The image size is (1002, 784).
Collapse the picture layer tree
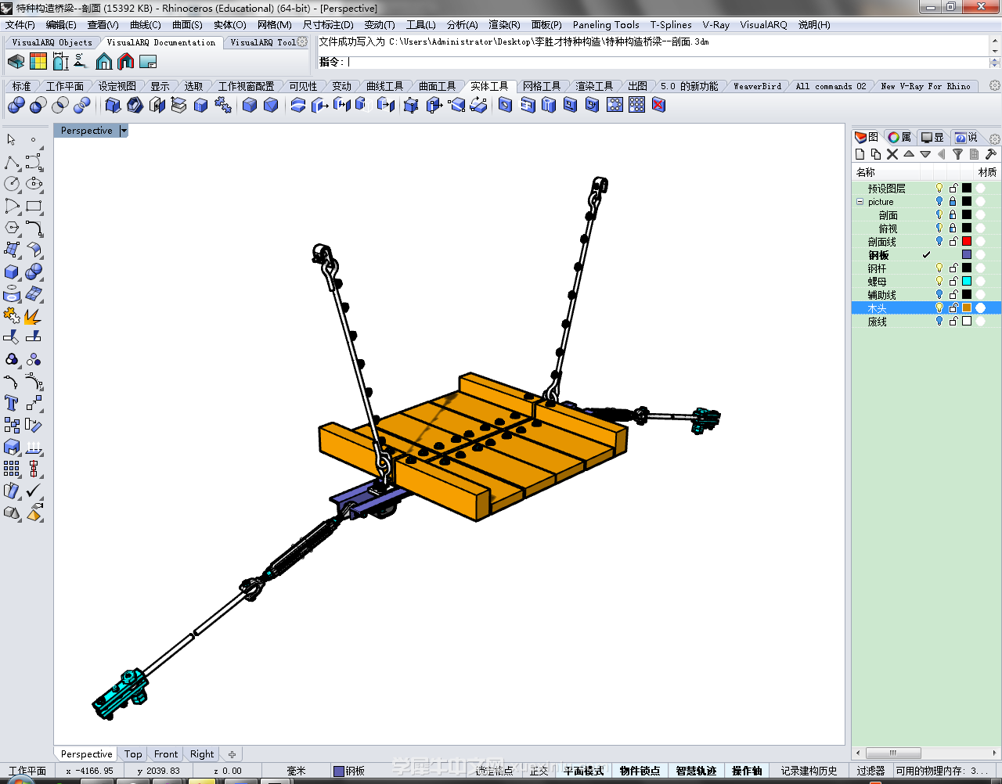pos(860,201)
